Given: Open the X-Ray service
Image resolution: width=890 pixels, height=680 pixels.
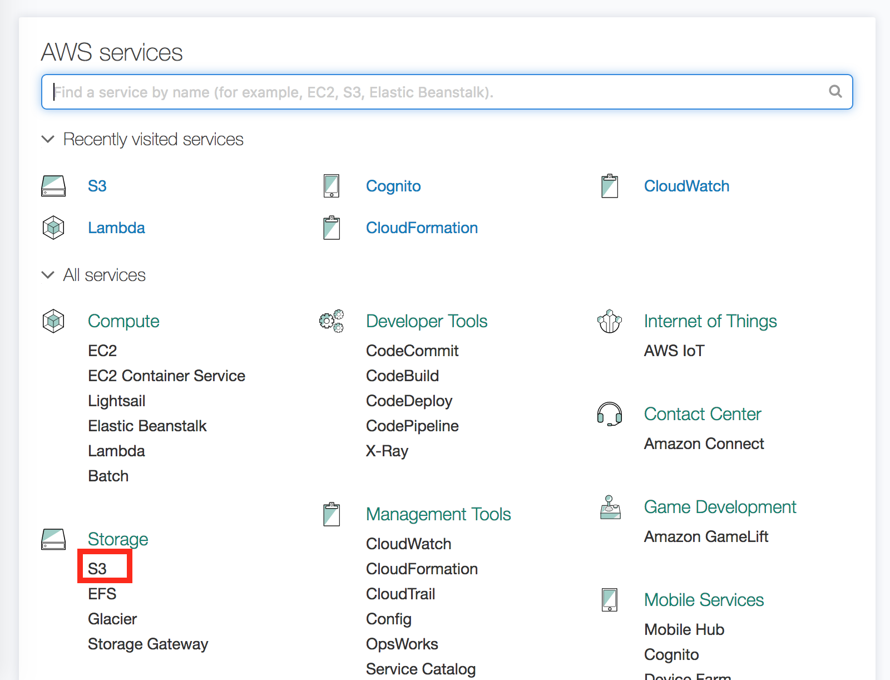Looking at the screenshot, I should point(387,451).
